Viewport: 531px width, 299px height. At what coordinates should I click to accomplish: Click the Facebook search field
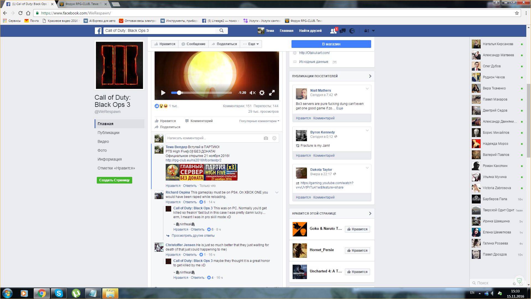pyautogui.click(x=159, y=31)
